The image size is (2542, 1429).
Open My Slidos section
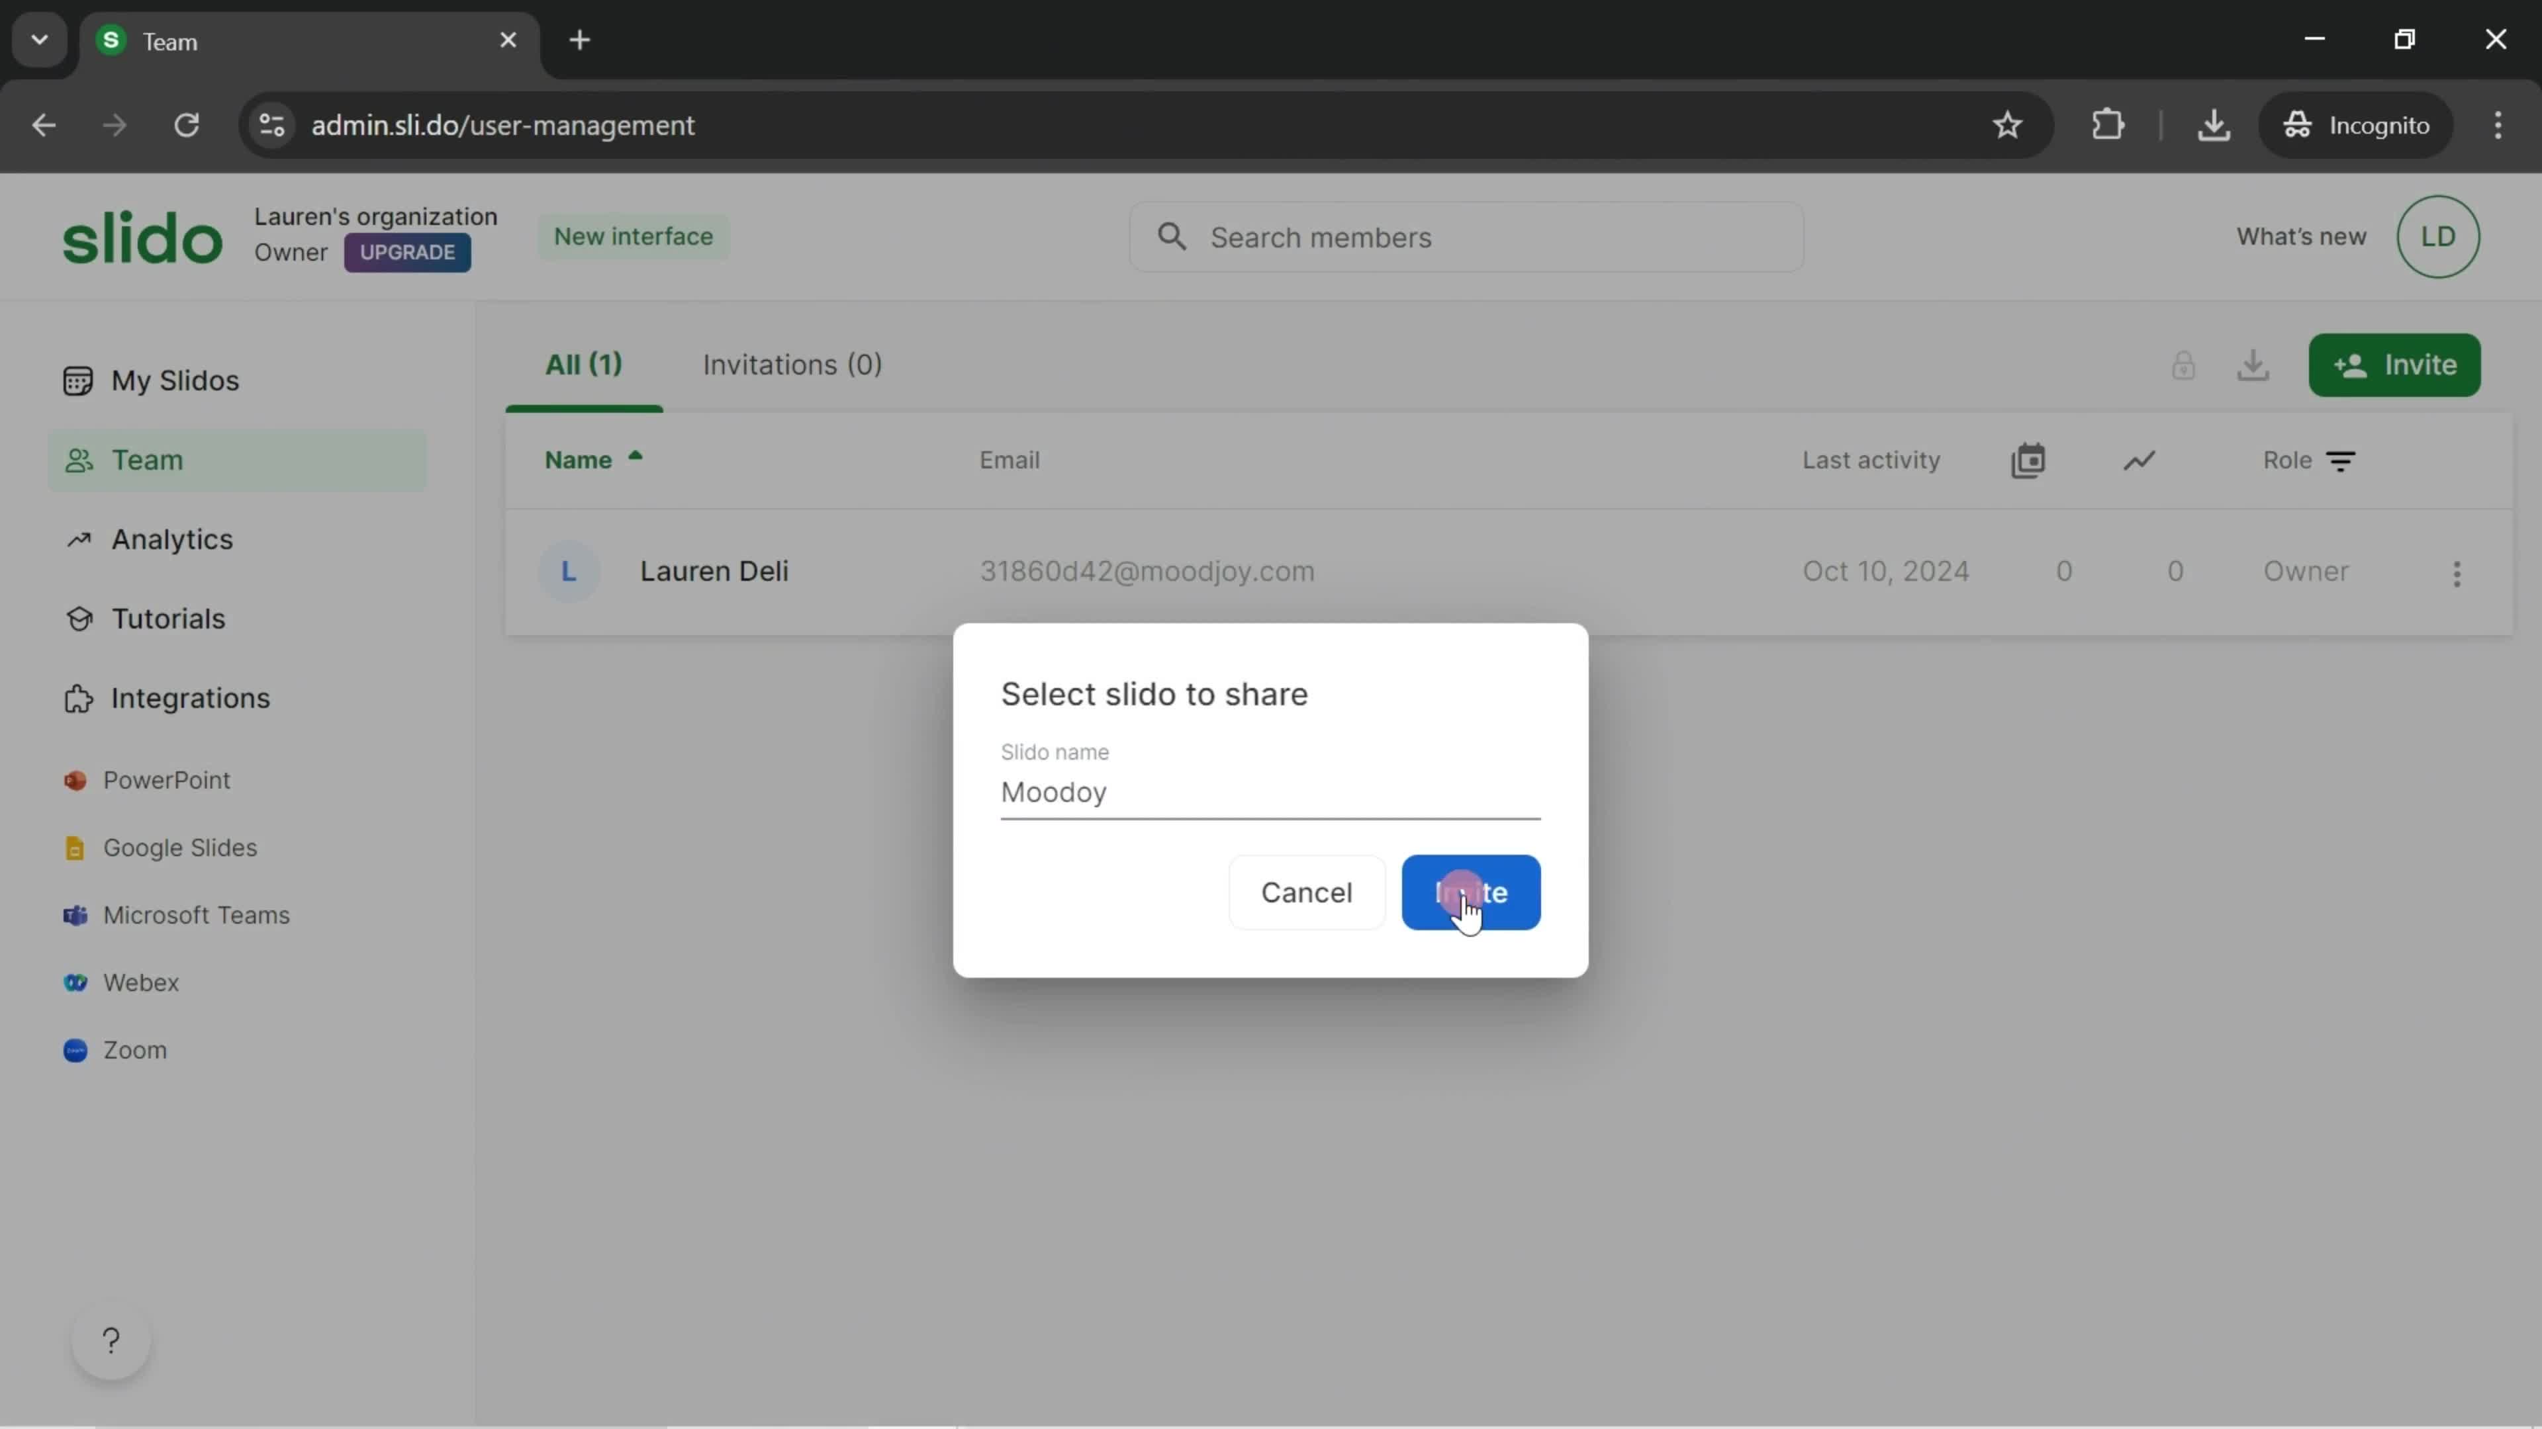[175, 378]
